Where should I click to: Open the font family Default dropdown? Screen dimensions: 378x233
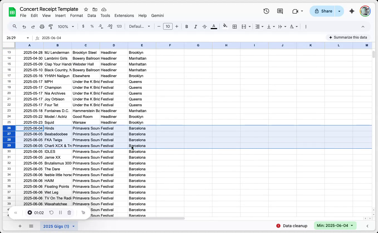coord(140,26)
